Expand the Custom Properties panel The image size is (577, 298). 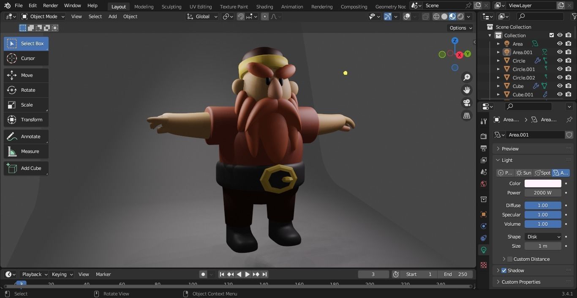(x=532, y=282)
